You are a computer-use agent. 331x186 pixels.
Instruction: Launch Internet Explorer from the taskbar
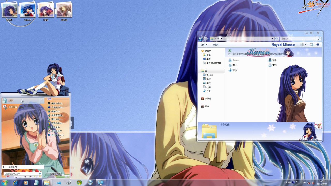(15, 183)
